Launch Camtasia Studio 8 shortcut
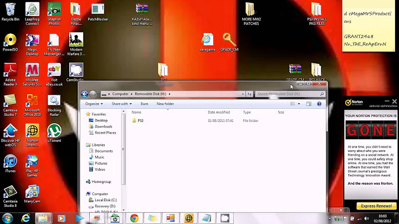The height and width of the screenshot is (224, 399). coord(10,196)
